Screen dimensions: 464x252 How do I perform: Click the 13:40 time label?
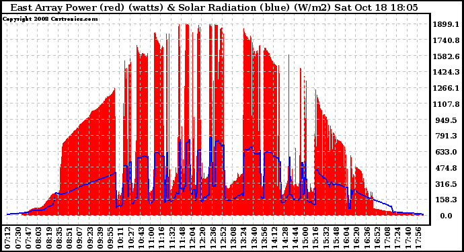click(x=254, y=237)
